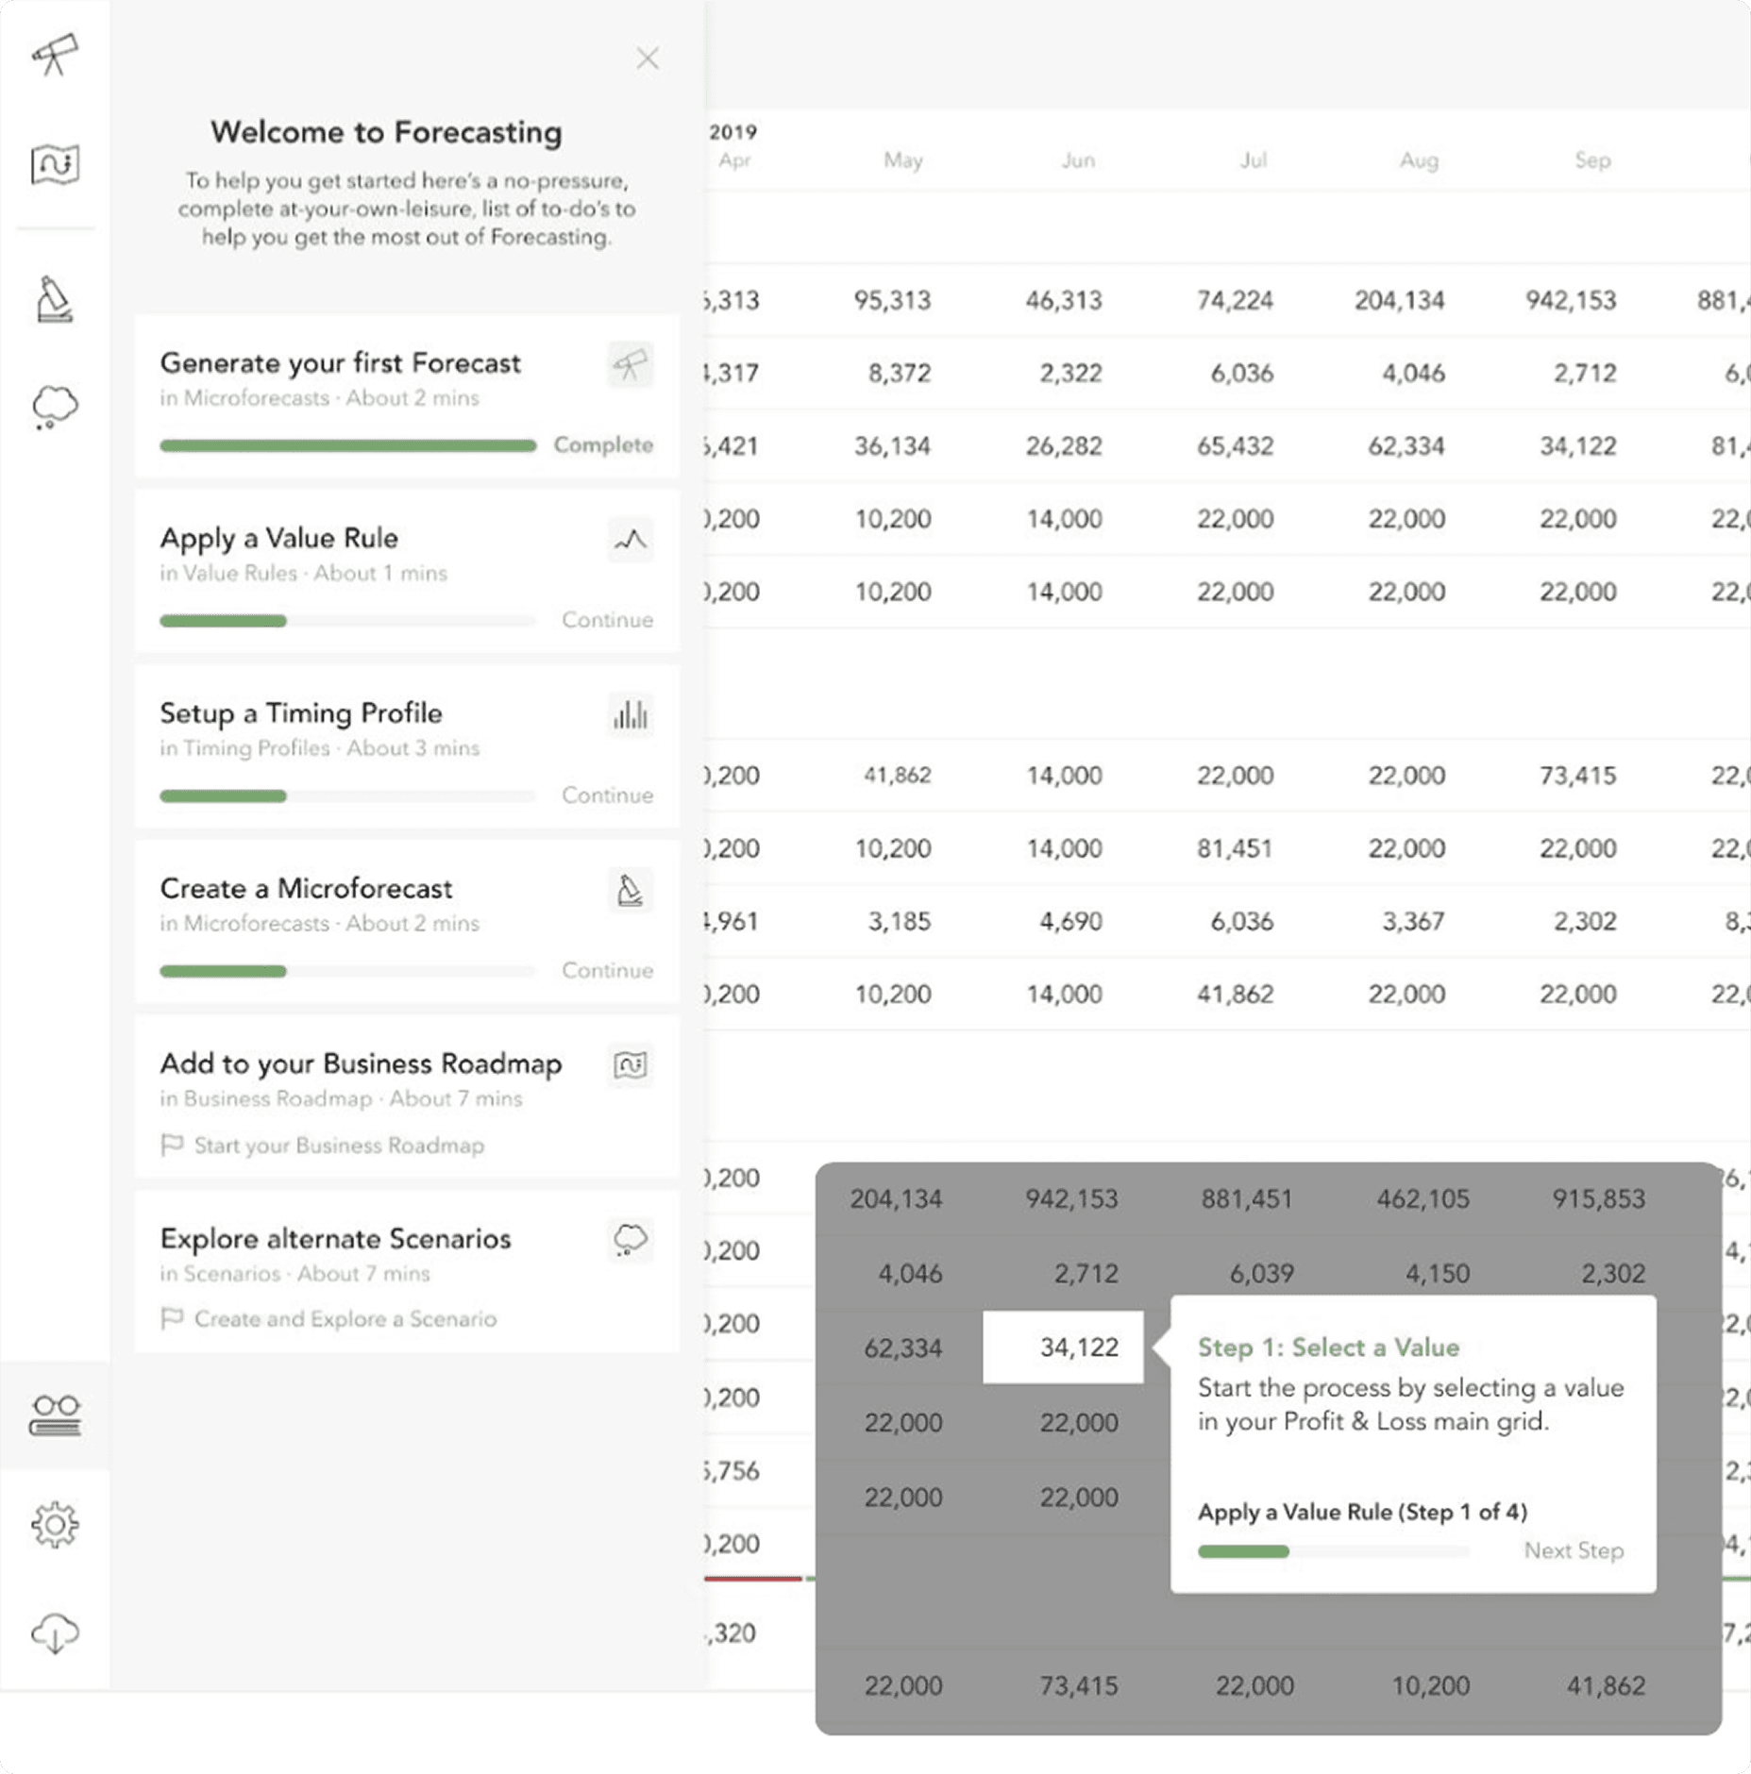The height and width of the screenshot is (1774, 1751).
Task: Open the microscope Microforecasts icon in sidebar
Action: [x=55, y=299]
